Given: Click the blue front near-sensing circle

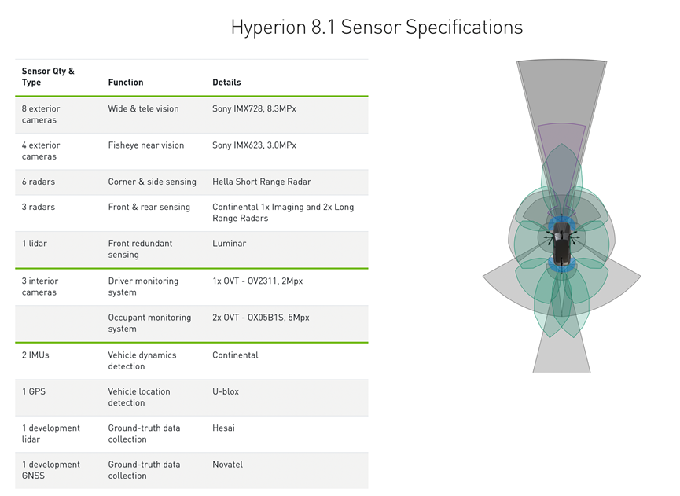Looking at the screenshot, I should click(561, 224).
